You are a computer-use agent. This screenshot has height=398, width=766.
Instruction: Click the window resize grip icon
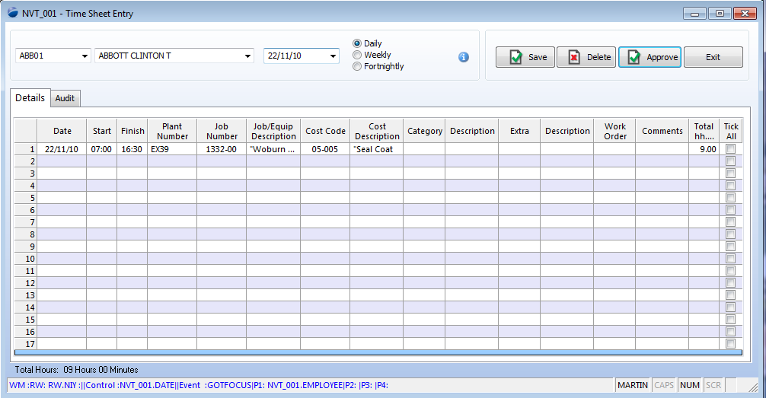tap(753, 387)
